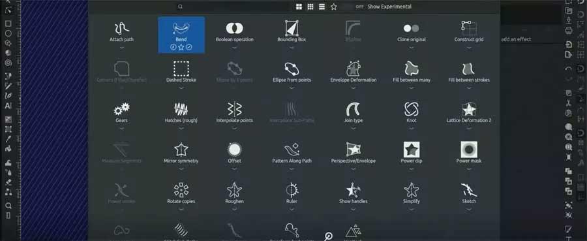Select the Hatches (rough) effect
Screen dimensions: 587x241
pos(181,113)
